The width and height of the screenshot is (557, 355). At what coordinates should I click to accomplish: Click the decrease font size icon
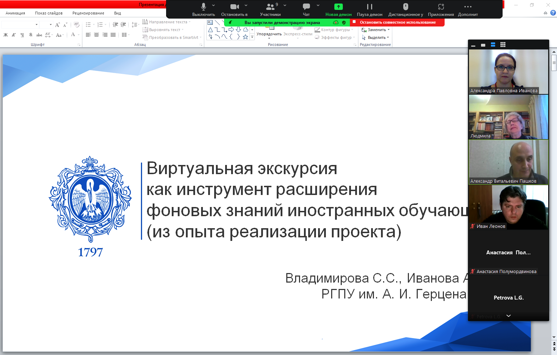(65, 25)
